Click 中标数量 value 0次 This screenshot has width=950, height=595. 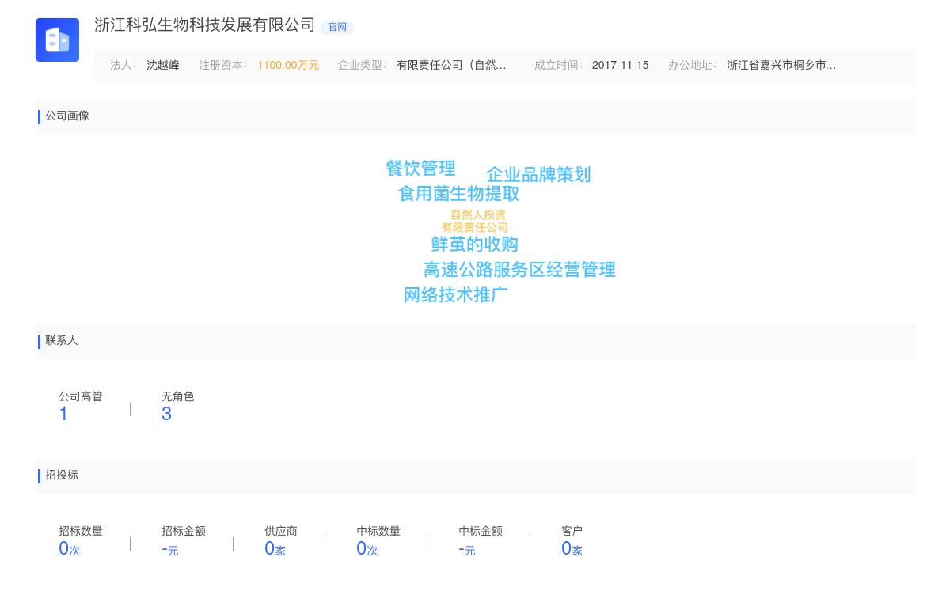click(x=367, y=549)
